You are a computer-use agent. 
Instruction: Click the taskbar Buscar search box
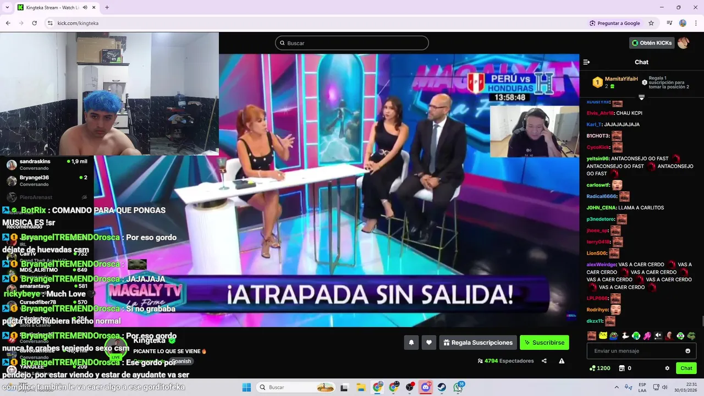click(x=296, y=387)
